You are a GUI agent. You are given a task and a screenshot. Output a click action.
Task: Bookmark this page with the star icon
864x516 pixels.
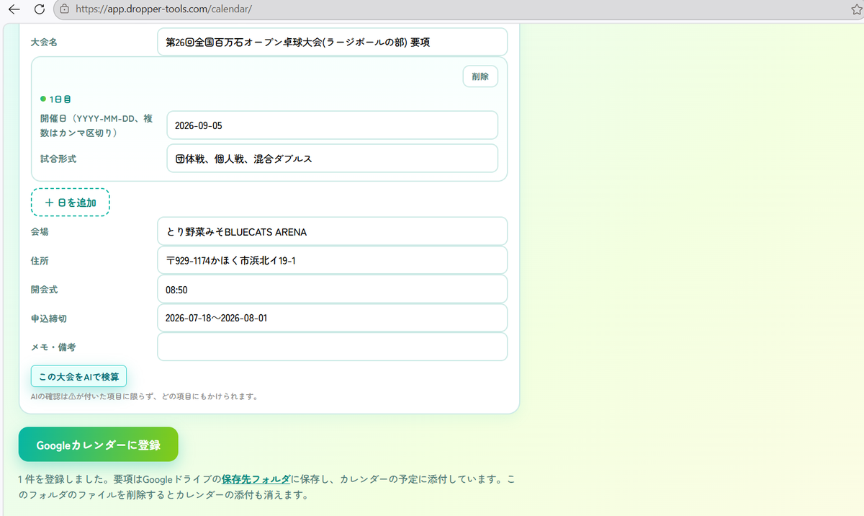pos(856,9)
